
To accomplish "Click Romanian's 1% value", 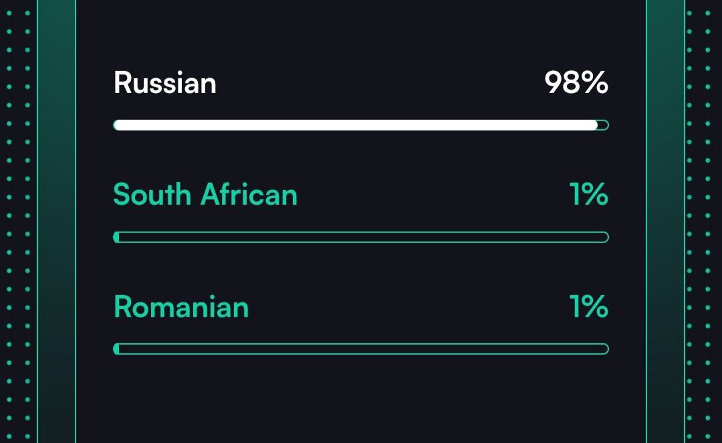I will (x=588, y=306).
